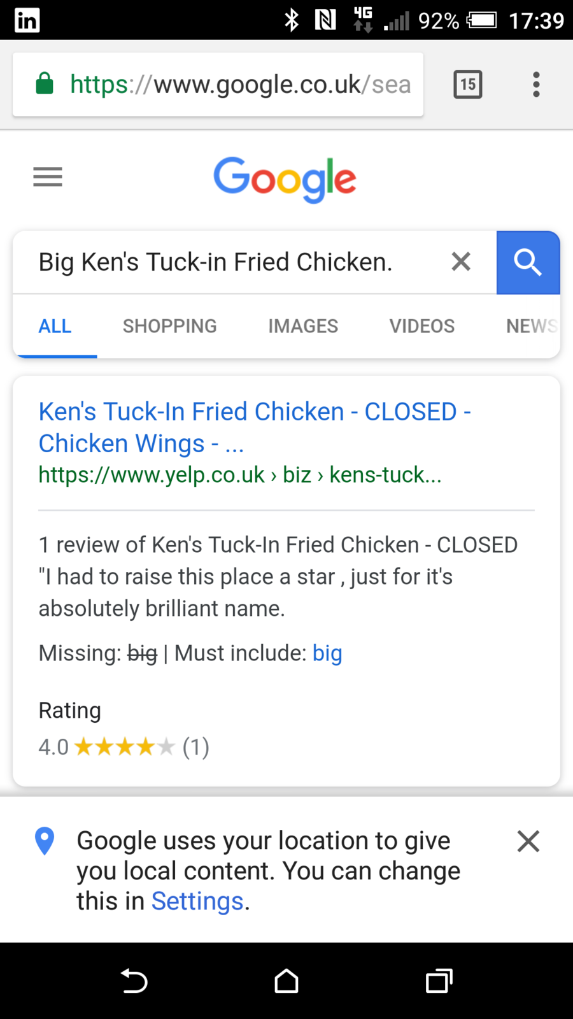This screenshot has height=1019, width=573.
Task: Tap the blue search magnifier button
Action: click(x=528, y=262)
